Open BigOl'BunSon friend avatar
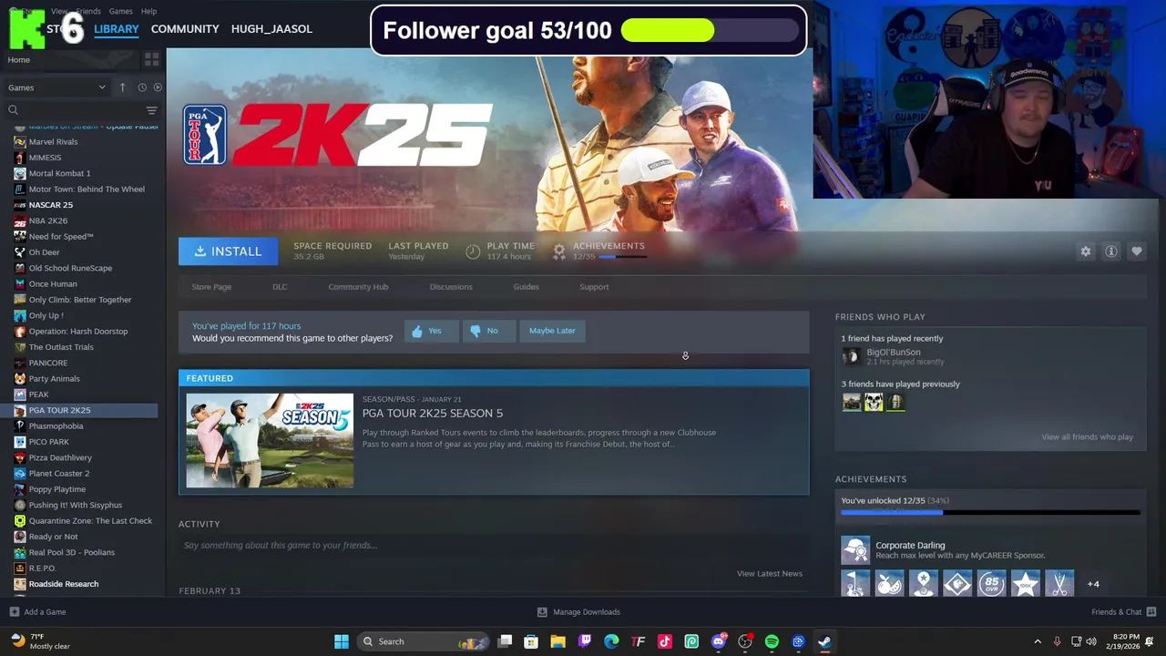The width and height of the screenshot is (1166, 656). (851, 356)
